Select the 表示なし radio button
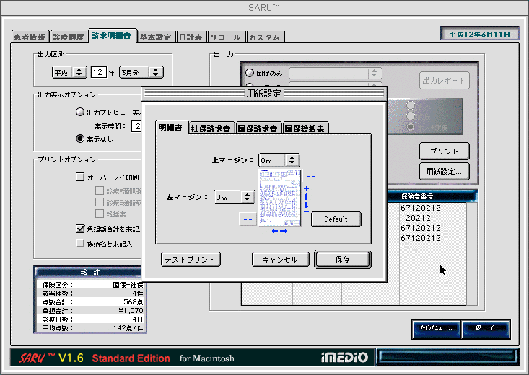529x375 pixels. 80,138
